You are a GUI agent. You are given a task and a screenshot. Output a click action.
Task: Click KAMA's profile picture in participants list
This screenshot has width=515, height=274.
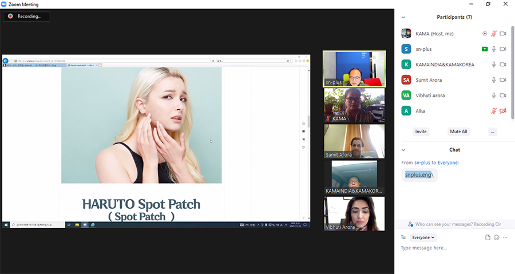pos(406,34)
